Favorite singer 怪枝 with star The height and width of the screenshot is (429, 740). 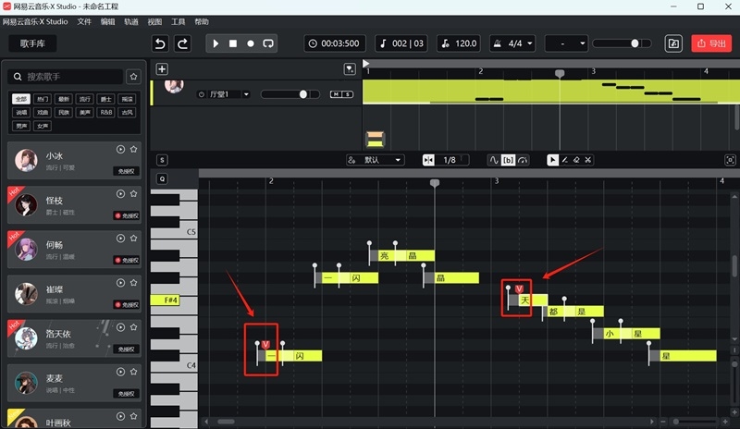(x=133, y=194)
